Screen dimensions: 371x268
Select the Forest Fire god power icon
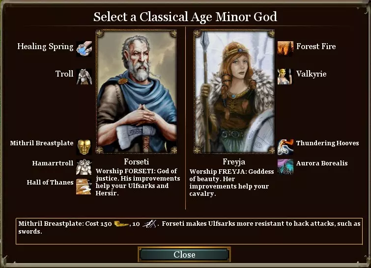285,49
